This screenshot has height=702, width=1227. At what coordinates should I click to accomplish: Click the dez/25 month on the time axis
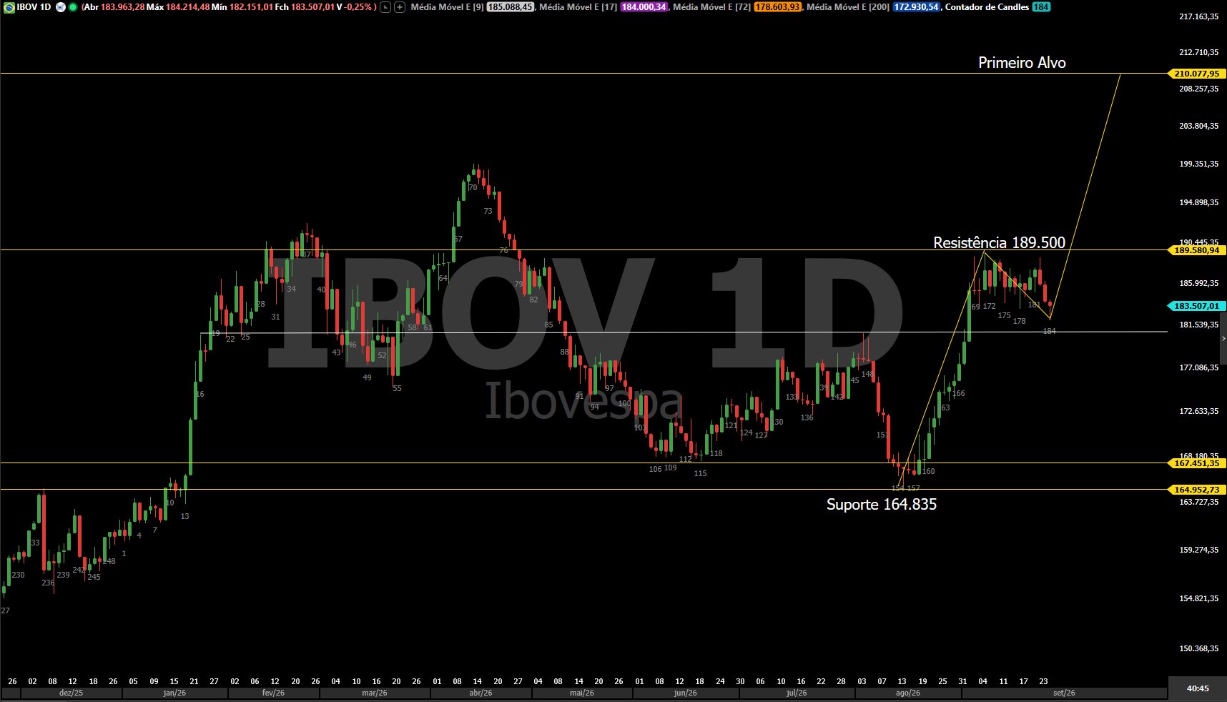coord(71,693)
